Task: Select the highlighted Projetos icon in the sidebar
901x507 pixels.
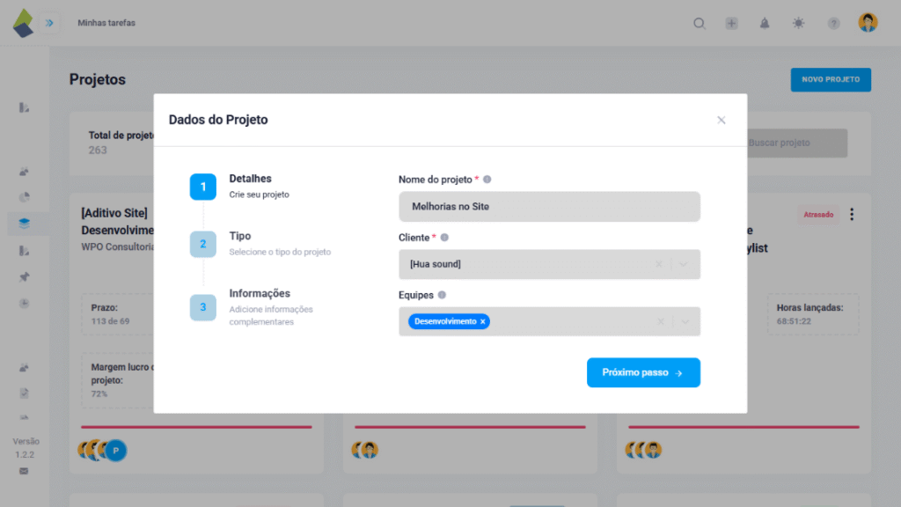Action: pos(25,223)
